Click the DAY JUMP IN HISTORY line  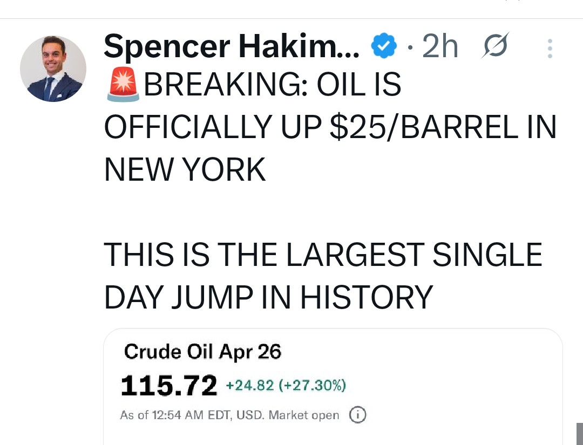tap(268, 297)
